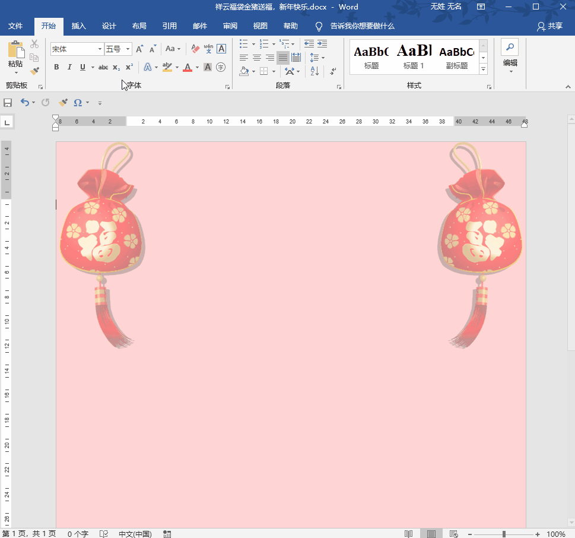
Task: Center-align the paragraph
Action: 257,58
